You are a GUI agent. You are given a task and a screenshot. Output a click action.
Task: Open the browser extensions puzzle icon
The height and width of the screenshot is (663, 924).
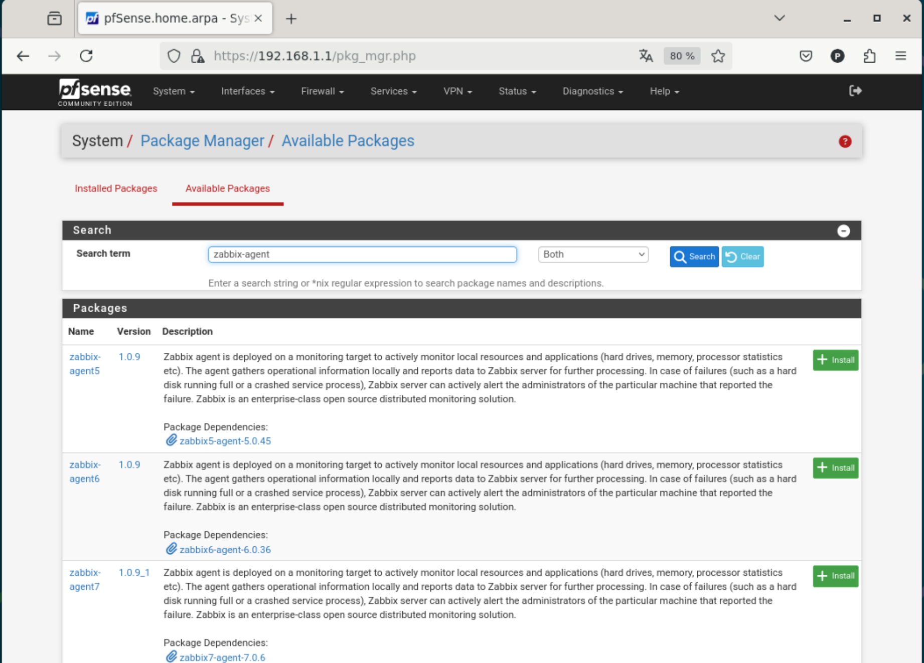point(869,56)
